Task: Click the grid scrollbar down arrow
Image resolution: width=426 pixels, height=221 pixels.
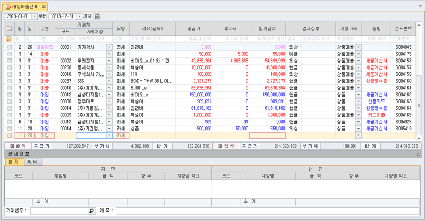Action: tap(419, 139)
